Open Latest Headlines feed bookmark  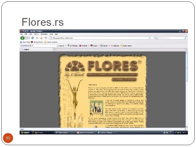(51, 42)
